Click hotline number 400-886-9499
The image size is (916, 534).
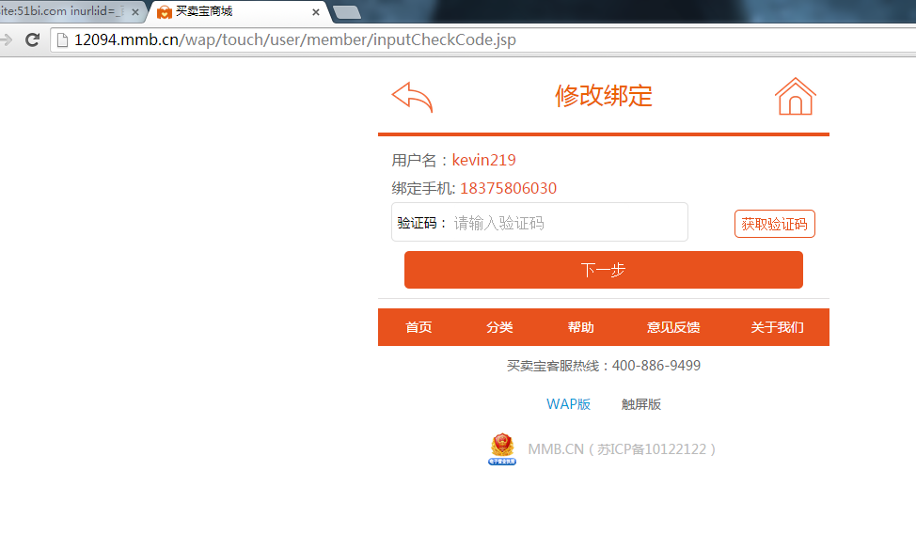coord(656,366)
